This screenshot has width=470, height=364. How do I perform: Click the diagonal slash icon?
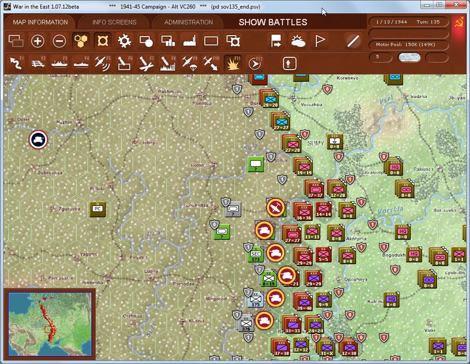[353, 41]
